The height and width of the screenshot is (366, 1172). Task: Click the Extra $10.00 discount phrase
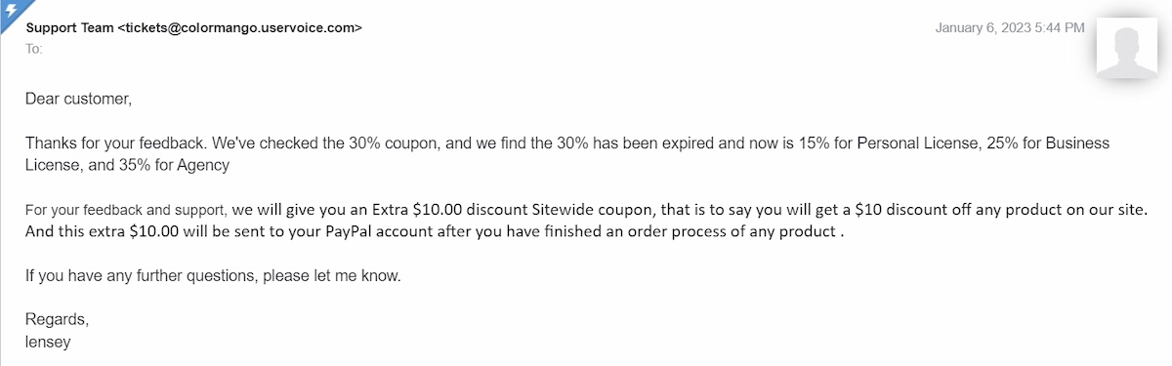tap(459, 210)
